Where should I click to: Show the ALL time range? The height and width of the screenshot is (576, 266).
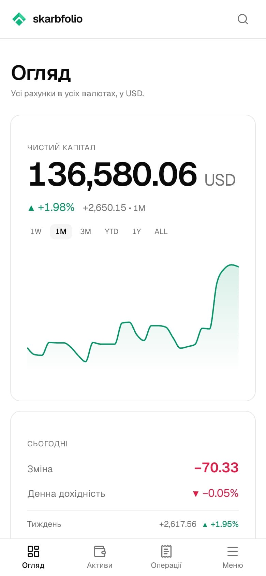pos(161,232)
